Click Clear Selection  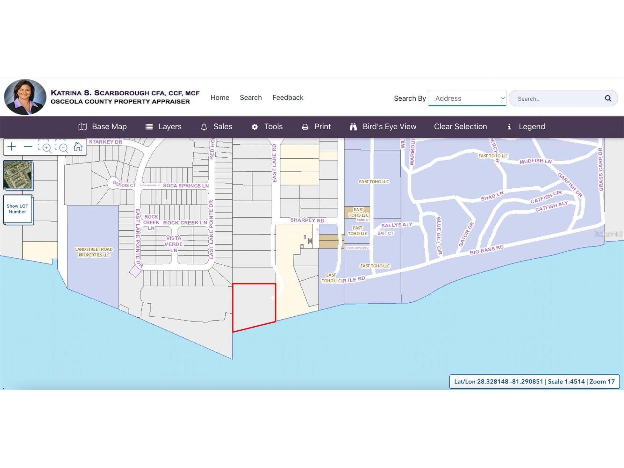pyautogui.click(x=460, y=127)
